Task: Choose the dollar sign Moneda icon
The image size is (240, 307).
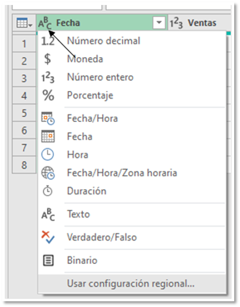Action: [x=48, y=59]
